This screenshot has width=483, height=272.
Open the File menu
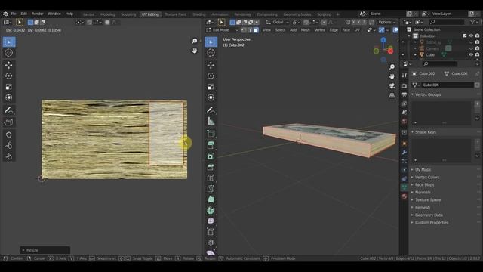14,14
